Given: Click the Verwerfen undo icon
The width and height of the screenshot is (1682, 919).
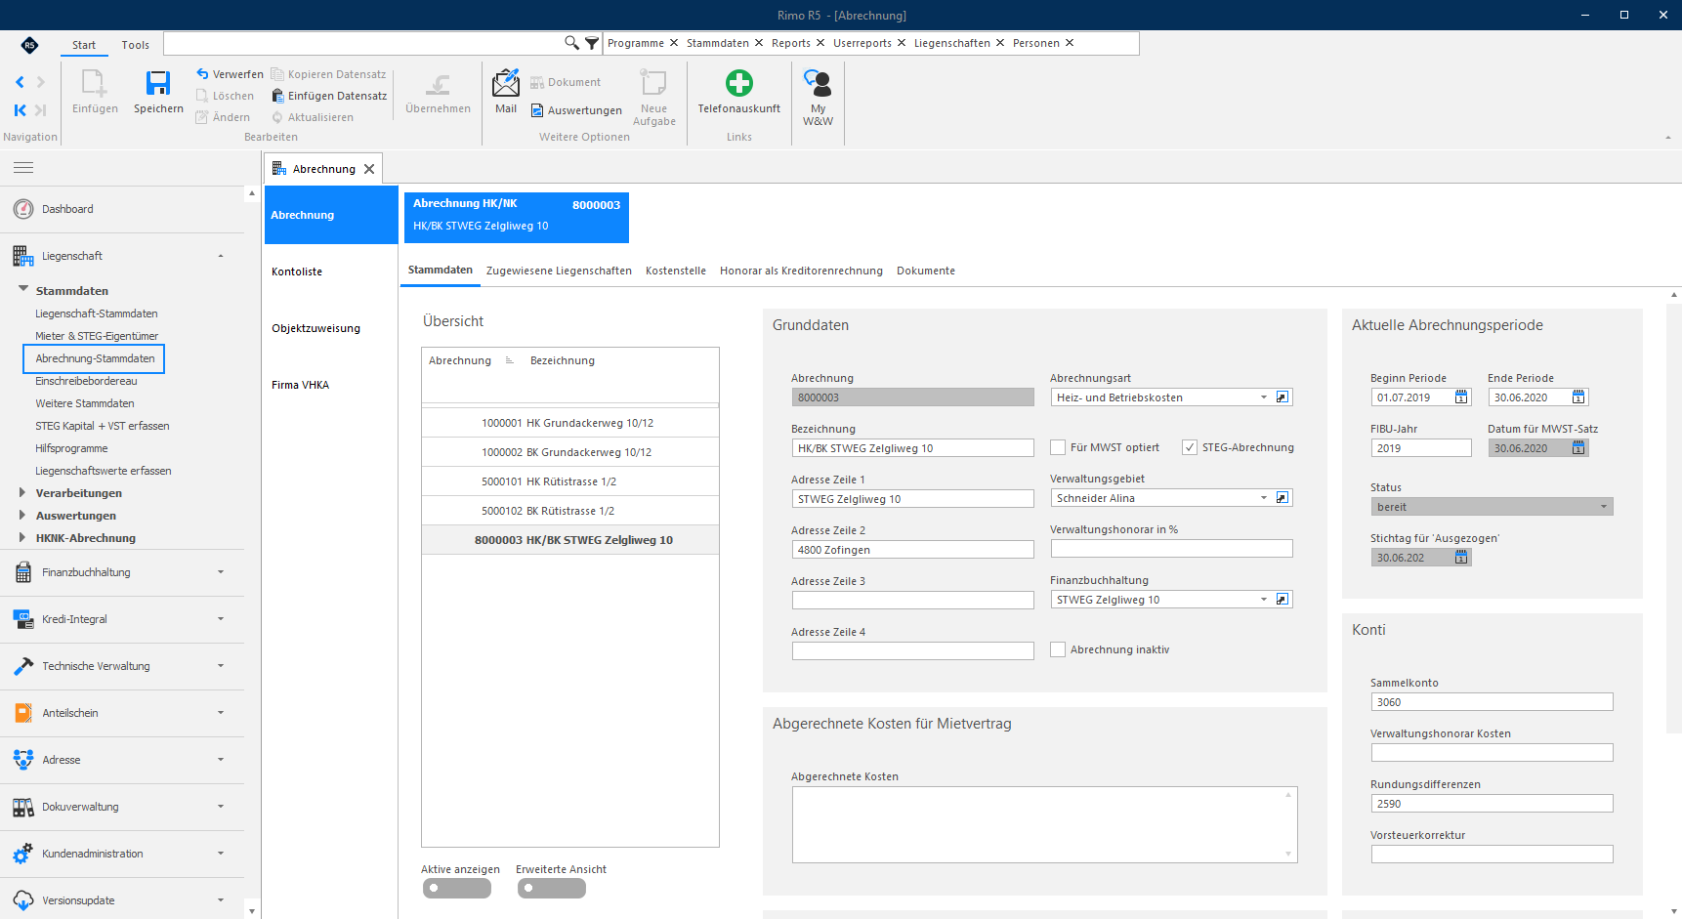Looking at the screenshot, I should (202, 73).
